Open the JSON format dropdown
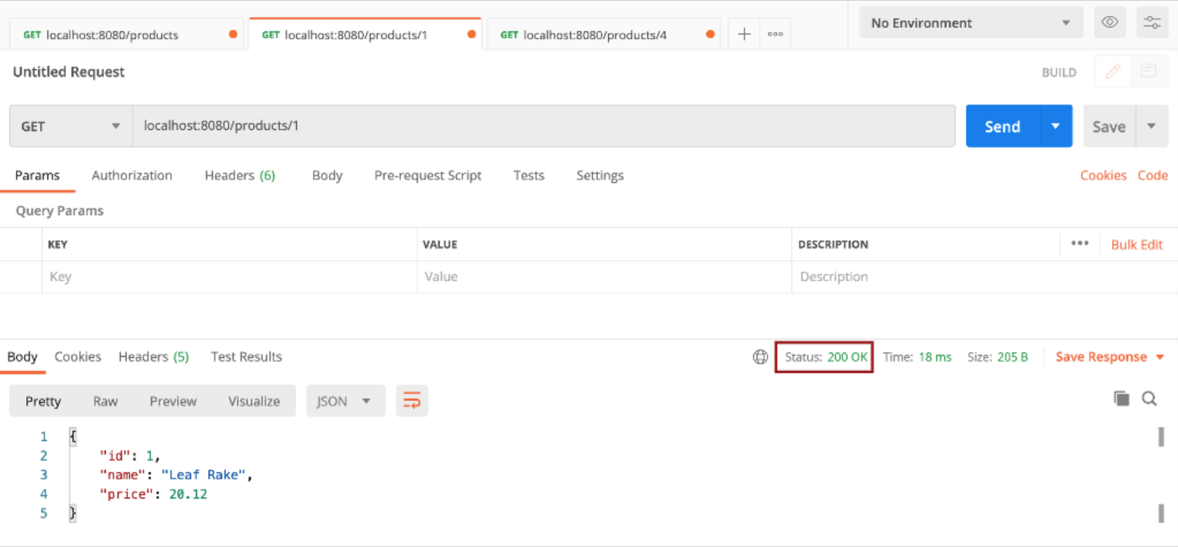The height and width of the screenshot is (547, 1178). [x=344, y=401]
